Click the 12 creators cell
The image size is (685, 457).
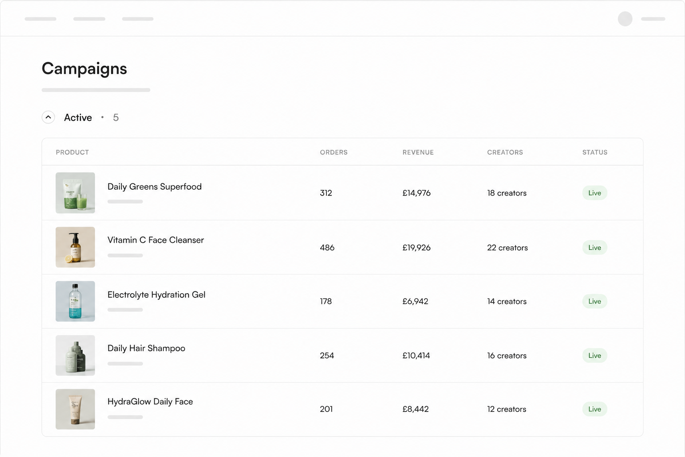point(507,409)
